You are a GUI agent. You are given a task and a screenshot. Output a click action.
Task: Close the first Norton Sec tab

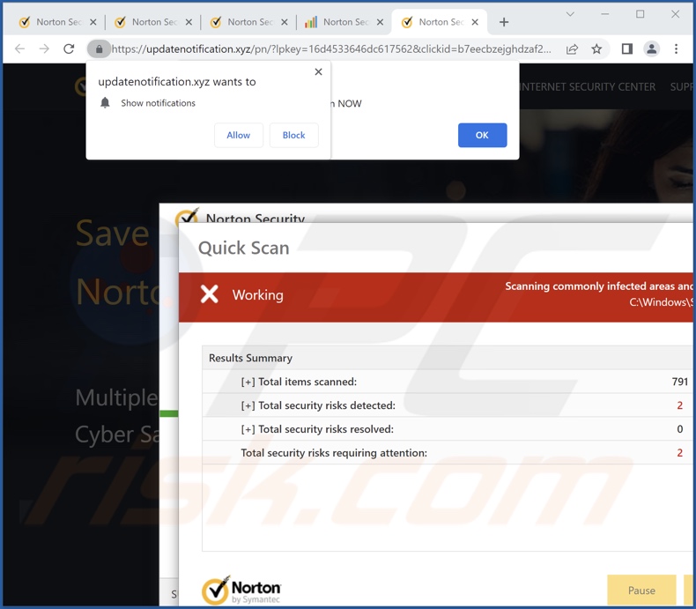click(x=93, y=22)
